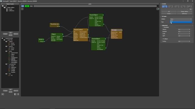Select deflectors group in Master System tree
195x109 pixels.
tap(12, 11)
